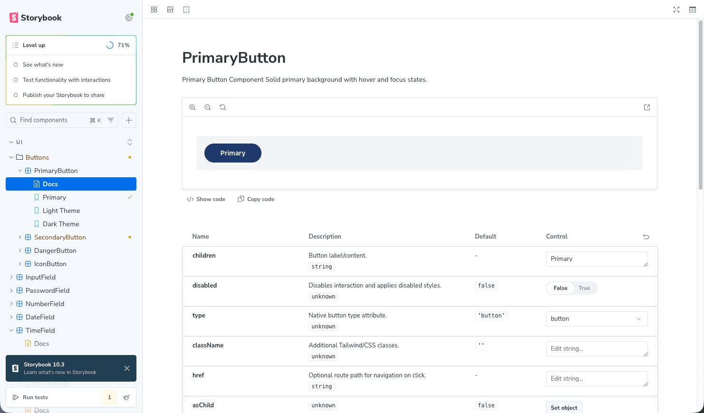Viewport: 704px width, 413px height.
Task: Open the type control dropdown
Action: 597,319
